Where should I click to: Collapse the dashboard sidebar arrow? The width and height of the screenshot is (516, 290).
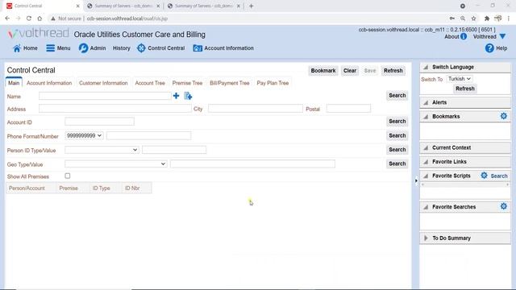[416, 180]
